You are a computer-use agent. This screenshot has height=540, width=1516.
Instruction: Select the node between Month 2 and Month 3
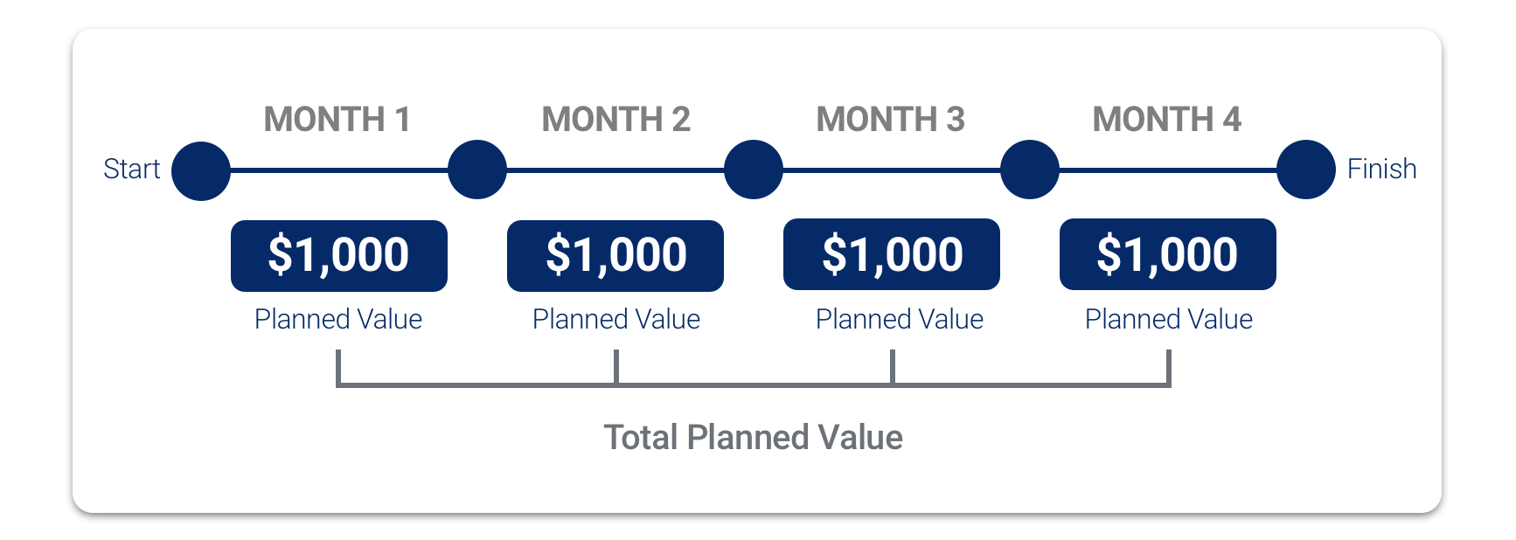pyautogui.click(x=754, y=170)
